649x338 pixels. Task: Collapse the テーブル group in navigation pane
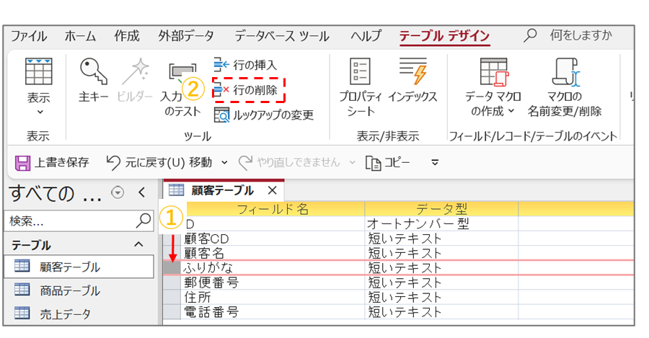[x=138, y=245]
